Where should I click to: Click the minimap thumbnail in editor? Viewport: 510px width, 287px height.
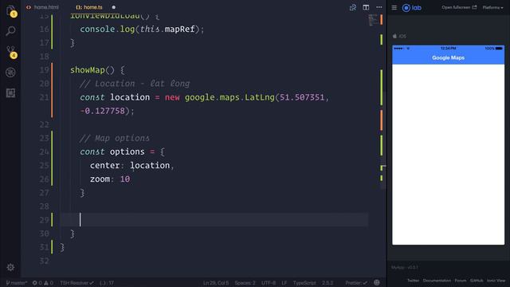[x=373, y=20]
